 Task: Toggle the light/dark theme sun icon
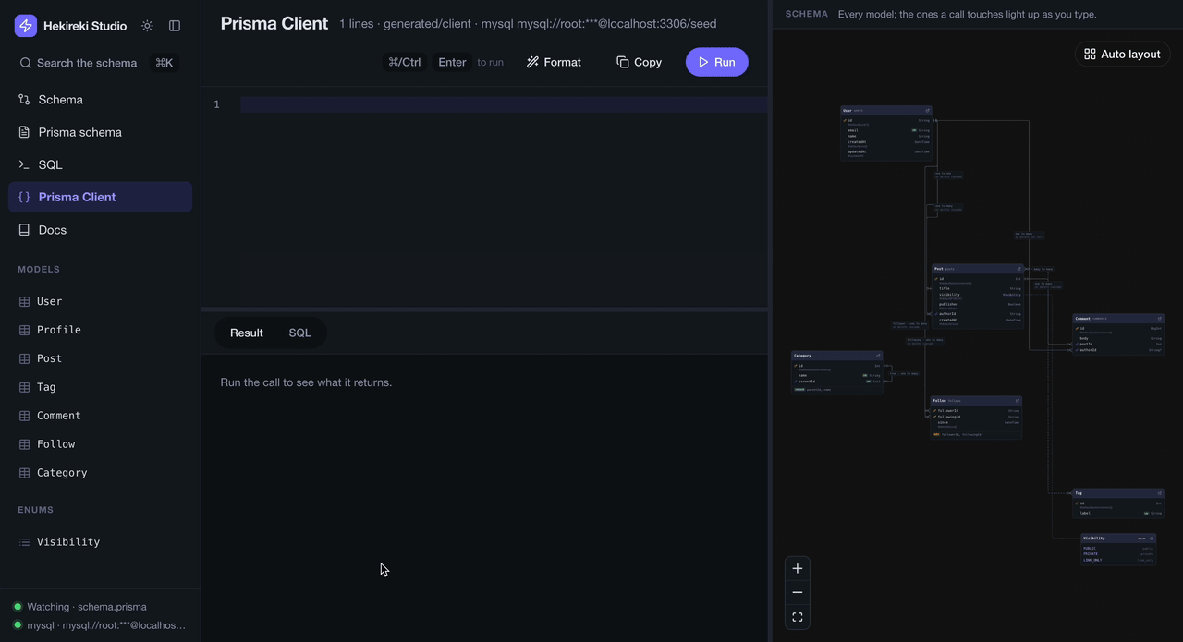point(147,26)
